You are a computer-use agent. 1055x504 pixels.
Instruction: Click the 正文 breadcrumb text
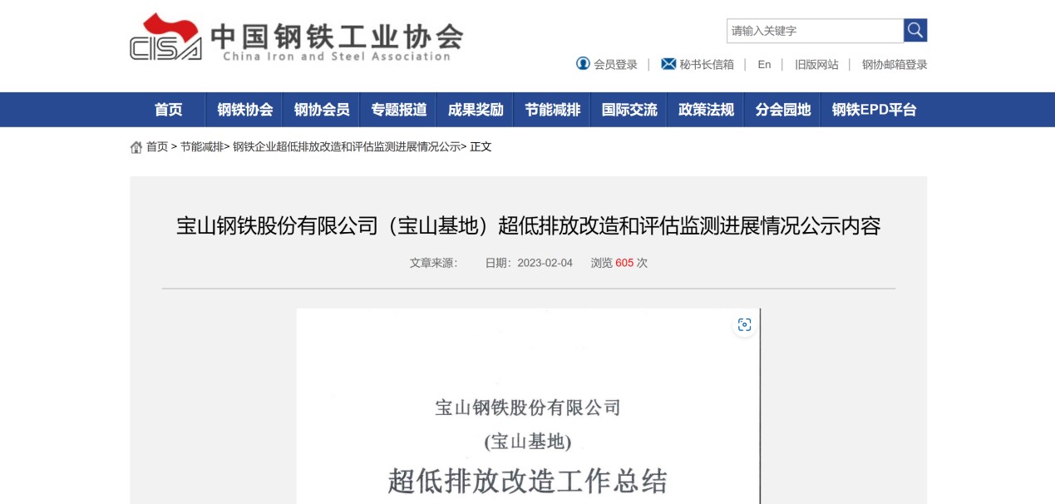[481, 147]
